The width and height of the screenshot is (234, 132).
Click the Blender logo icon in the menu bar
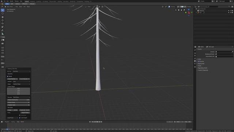click(1, 1)
